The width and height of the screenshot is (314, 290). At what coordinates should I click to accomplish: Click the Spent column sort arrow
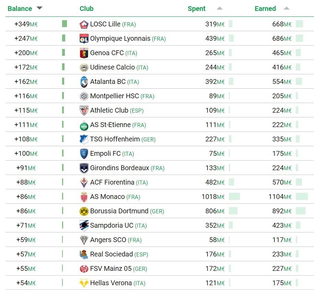(220, 8)
